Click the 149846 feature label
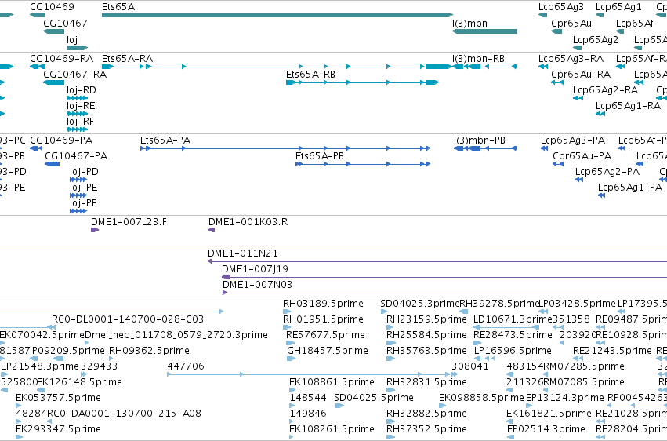Viewport: 667px width, 441px height. click(x=308, y=414)
